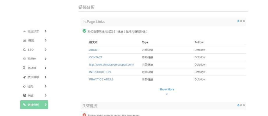268x116 pixels.
Task: Click the mobile phone icon beside 移动端
Action: pyautogui.click(x=24, y=68)
